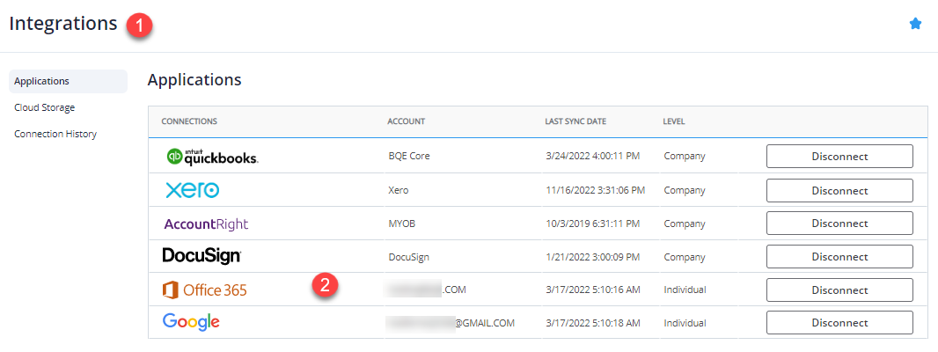This screenshot has width=938, height=352.
Task: Click the blue favorite star icon
Action: click(914, 24)
